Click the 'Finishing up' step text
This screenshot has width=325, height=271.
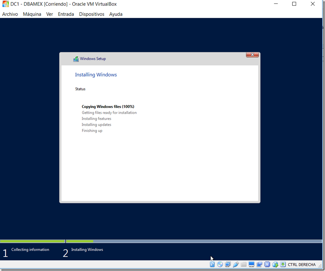(92, 131)
